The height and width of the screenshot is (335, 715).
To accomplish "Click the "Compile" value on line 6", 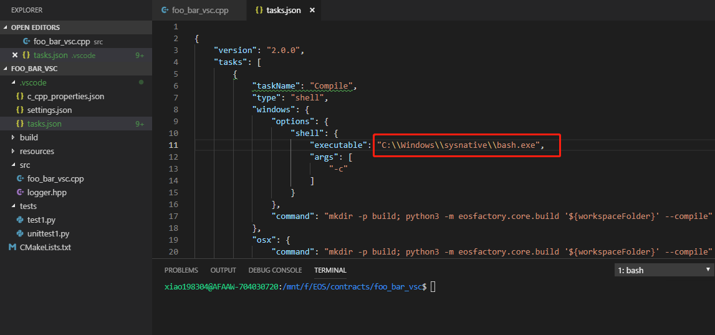I will point(330,85).
